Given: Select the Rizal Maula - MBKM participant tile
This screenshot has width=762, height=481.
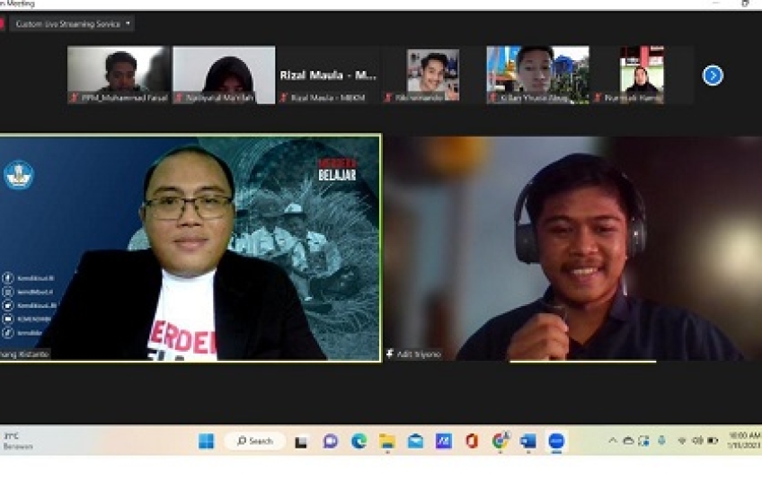Looking at the screenshot, I should (x=328, y=75).
